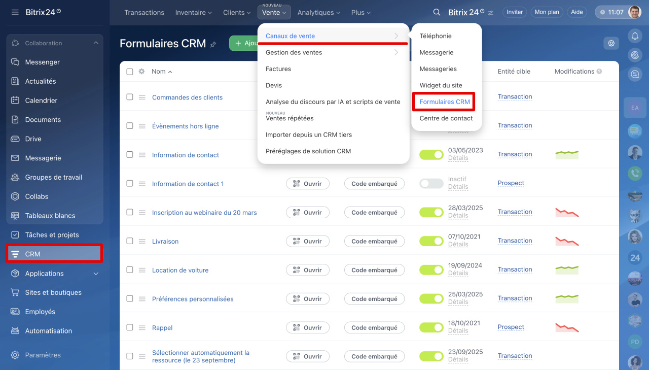Screen dimensions: 649x370
Task: Expand the Applications sidebar item
Action: tap(96, 274)
